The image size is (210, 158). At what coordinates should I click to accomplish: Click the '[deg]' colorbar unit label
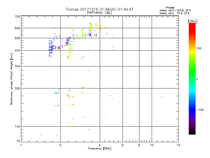click(193, 21)
